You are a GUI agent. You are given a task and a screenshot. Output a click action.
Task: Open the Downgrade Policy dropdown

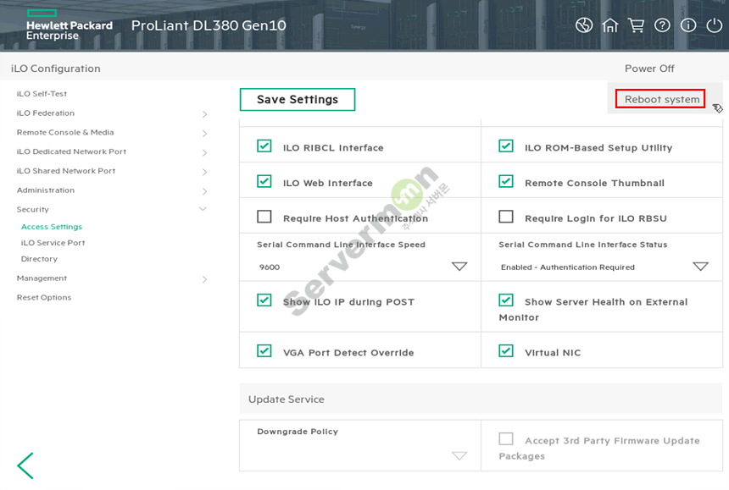(459, 455)
